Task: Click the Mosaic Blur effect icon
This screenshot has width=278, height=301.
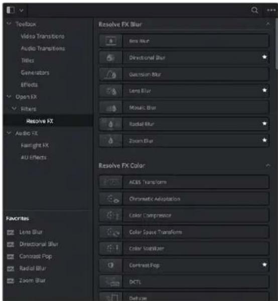Action: click(111, 108)
